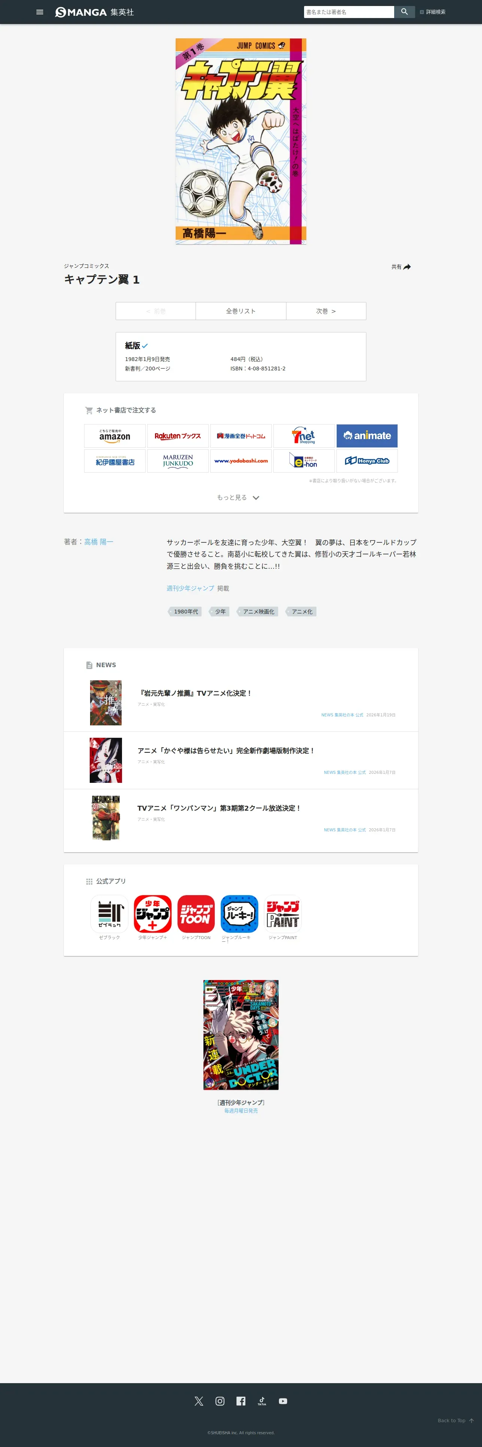Focus the book or author search field
Viewport: 482px width, 1447px height.
click(348, 12)
